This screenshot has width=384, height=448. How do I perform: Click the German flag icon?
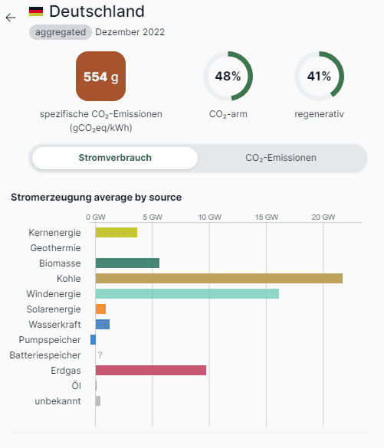coord(36,11)
